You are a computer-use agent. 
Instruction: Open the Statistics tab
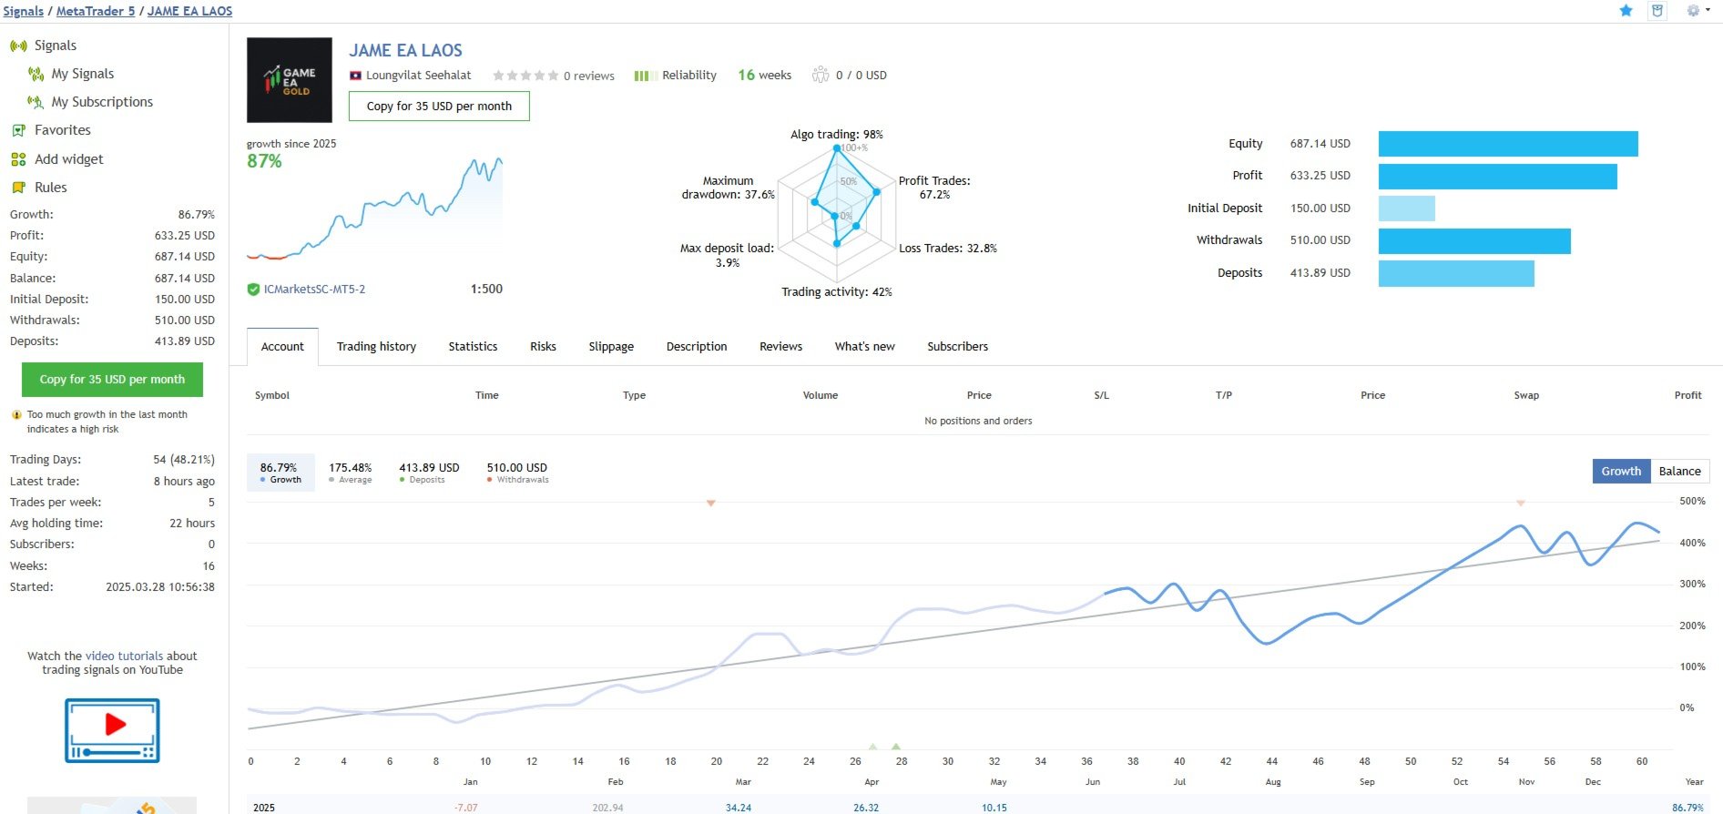[x=473, y=347]
